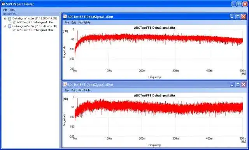Collapse the DeltaSigma 2 order tree node
This screenshot has height=150, width=249.
click(5, 26)
